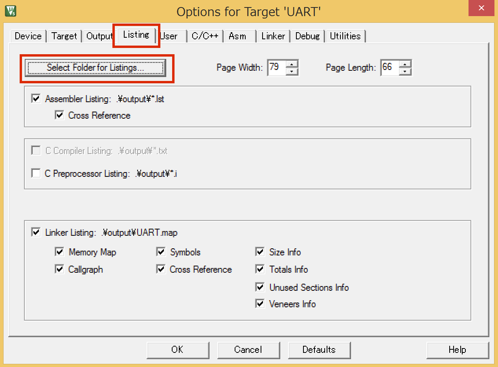
Task: Close the Options for Target dialog
Action: coord(481,9)
